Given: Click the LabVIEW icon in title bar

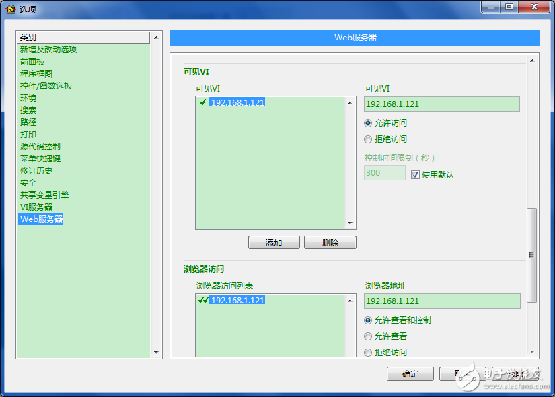Looking at the screenshot, I should point(11,9).
